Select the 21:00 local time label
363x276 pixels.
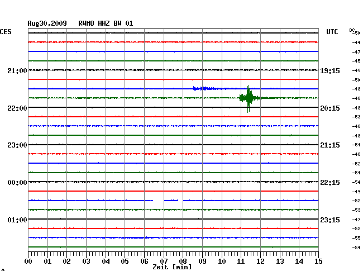(17, 71)
